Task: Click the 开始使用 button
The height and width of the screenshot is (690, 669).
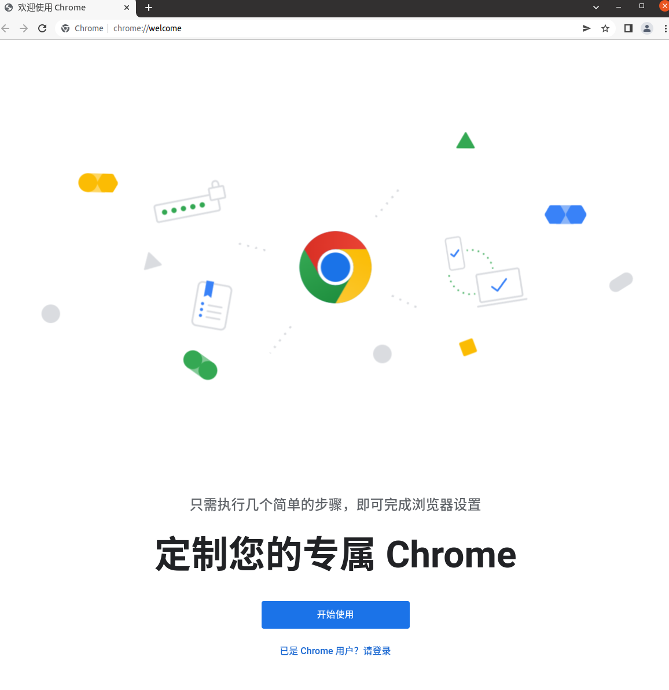Action: point(336,615)
